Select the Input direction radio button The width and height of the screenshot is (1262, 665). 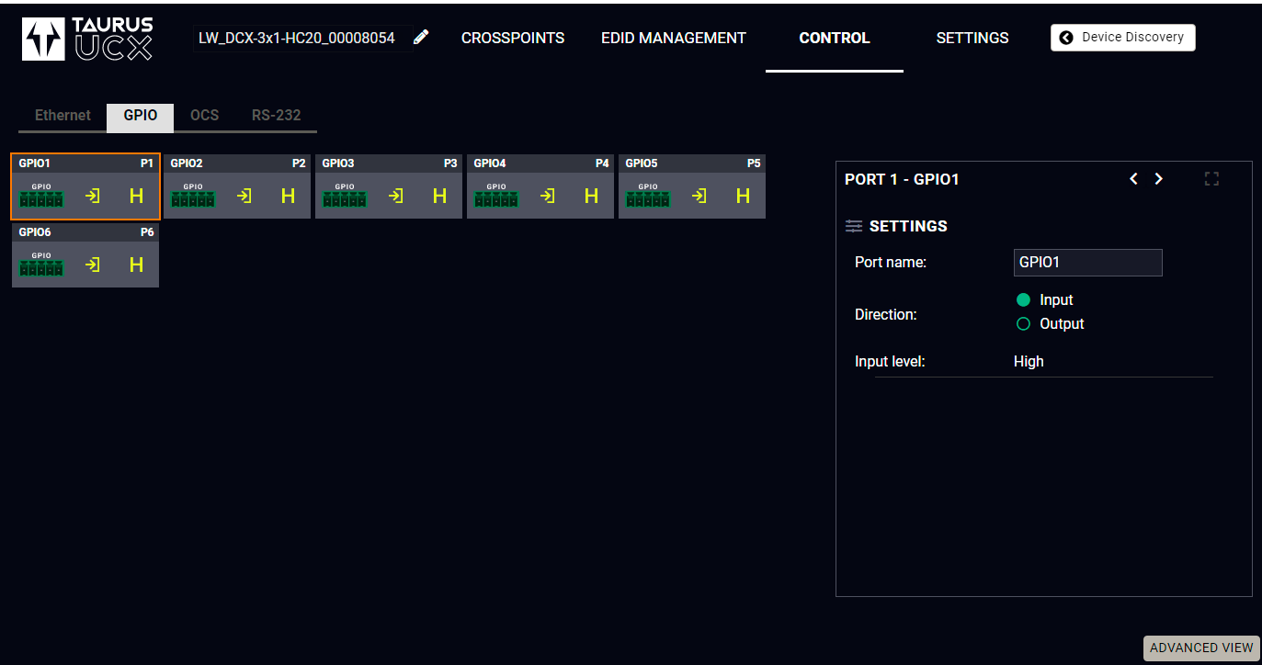(1023, 300)
